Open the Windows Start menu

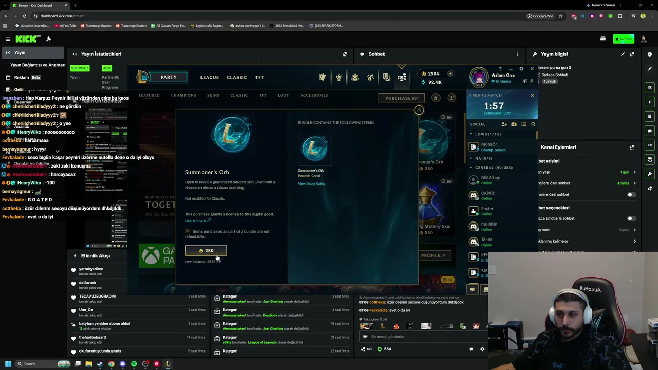pos(8,364)
